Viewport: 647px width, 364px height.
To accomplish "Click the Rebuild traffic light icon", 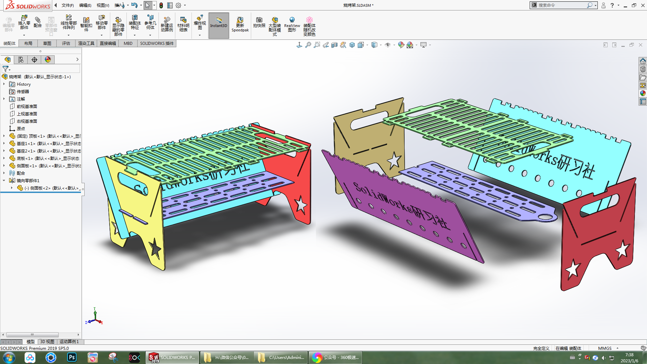I will (x=161, y=5).
